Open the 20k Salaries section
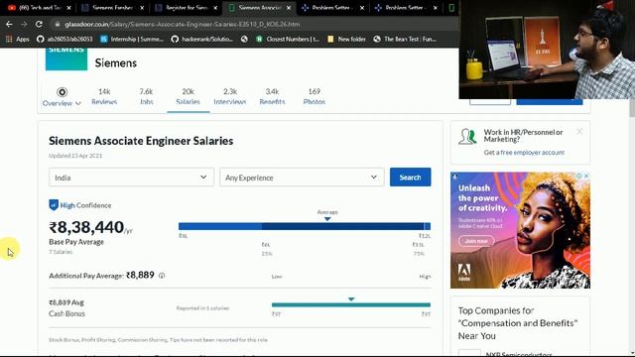 pyautogui.click(x=188, y=96)
